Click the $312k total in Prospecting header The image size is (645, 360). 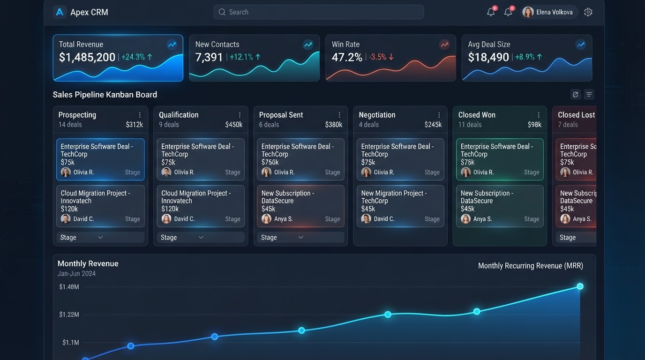pyautogui.click(x=134, y=125)
